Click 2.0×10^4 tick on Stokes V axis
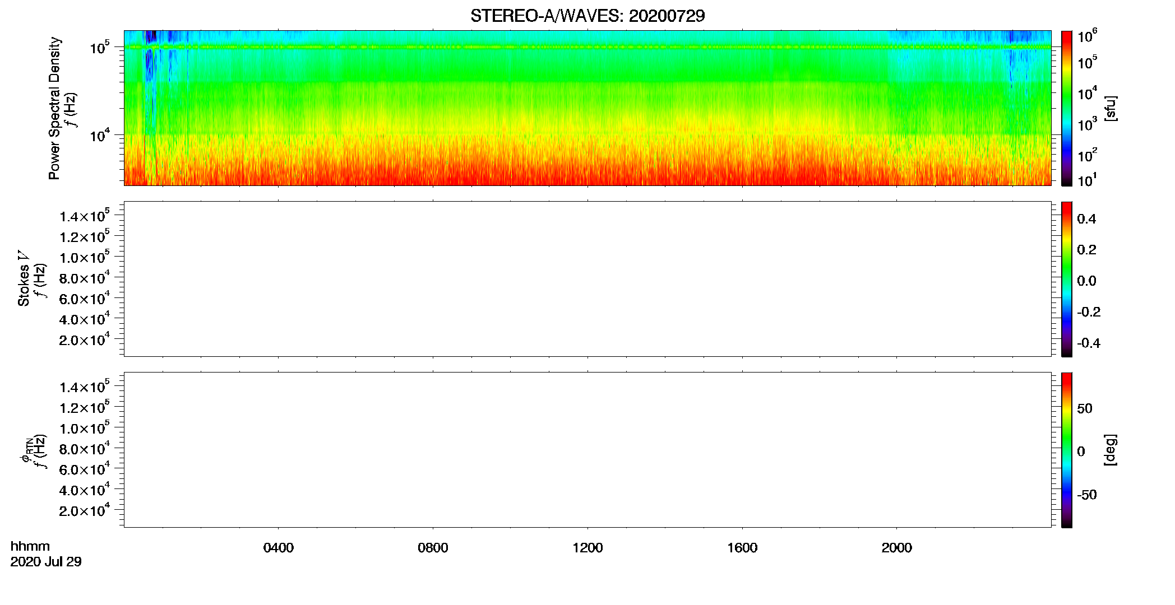The height and width of the screenshot is (605, 1175). (x=85, y=339)
